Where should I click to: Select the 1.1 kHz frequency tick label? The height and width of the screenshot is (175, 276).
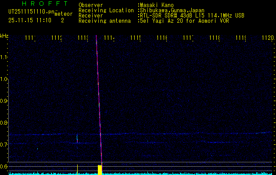(x=4, y=57)
